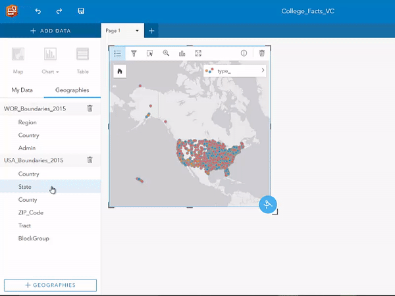Toggle the map card legend list icon
This screenshot has width=395, height=296.
118,53
